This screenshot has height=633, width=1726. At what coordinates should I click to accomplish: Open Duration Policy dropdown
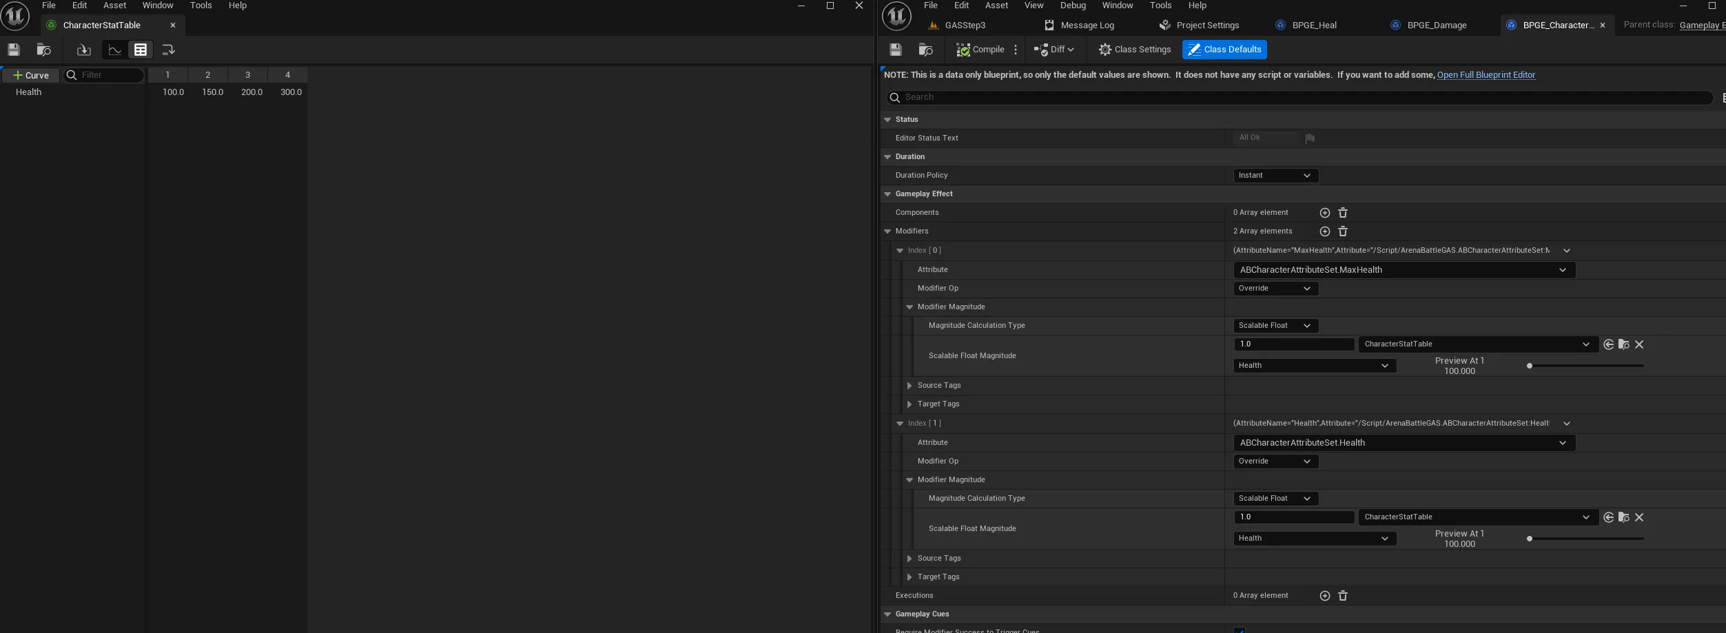tap(1275, 176)
